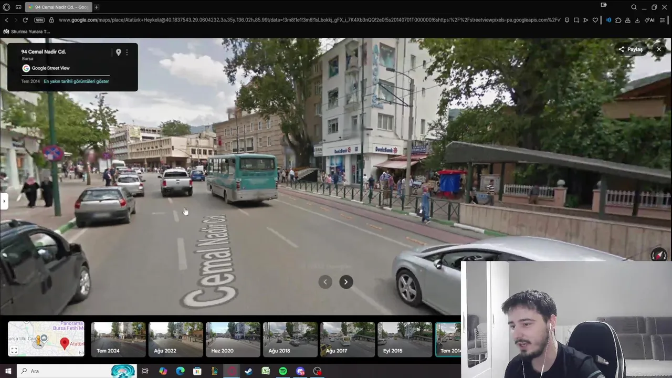Click the search tabs magnifier icon
The image size is (672, 378).
coord(634,7)
